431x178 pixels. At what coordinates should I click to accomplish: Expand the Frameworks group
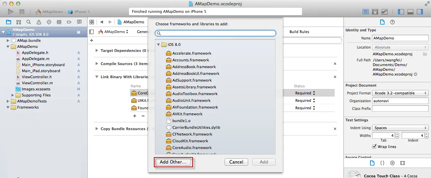8,107
